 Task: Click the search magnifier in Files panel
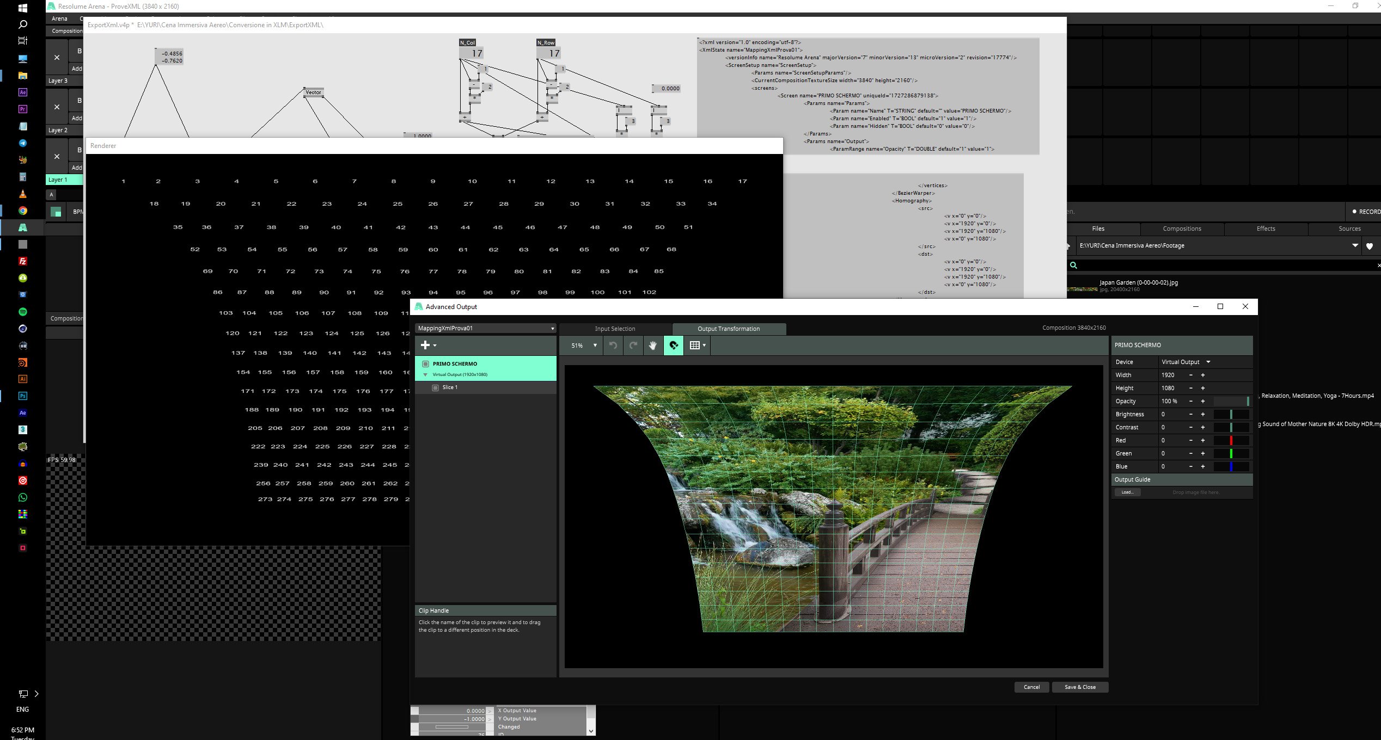pos(1073,266)
